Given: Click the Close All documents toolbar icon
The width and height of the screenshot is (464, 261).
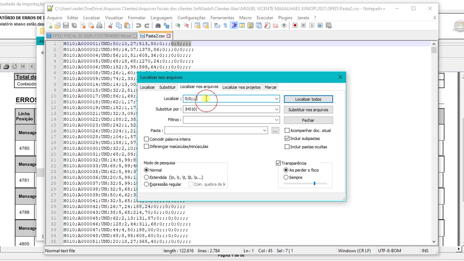Looking at the screenshot, I should (91, 25).
